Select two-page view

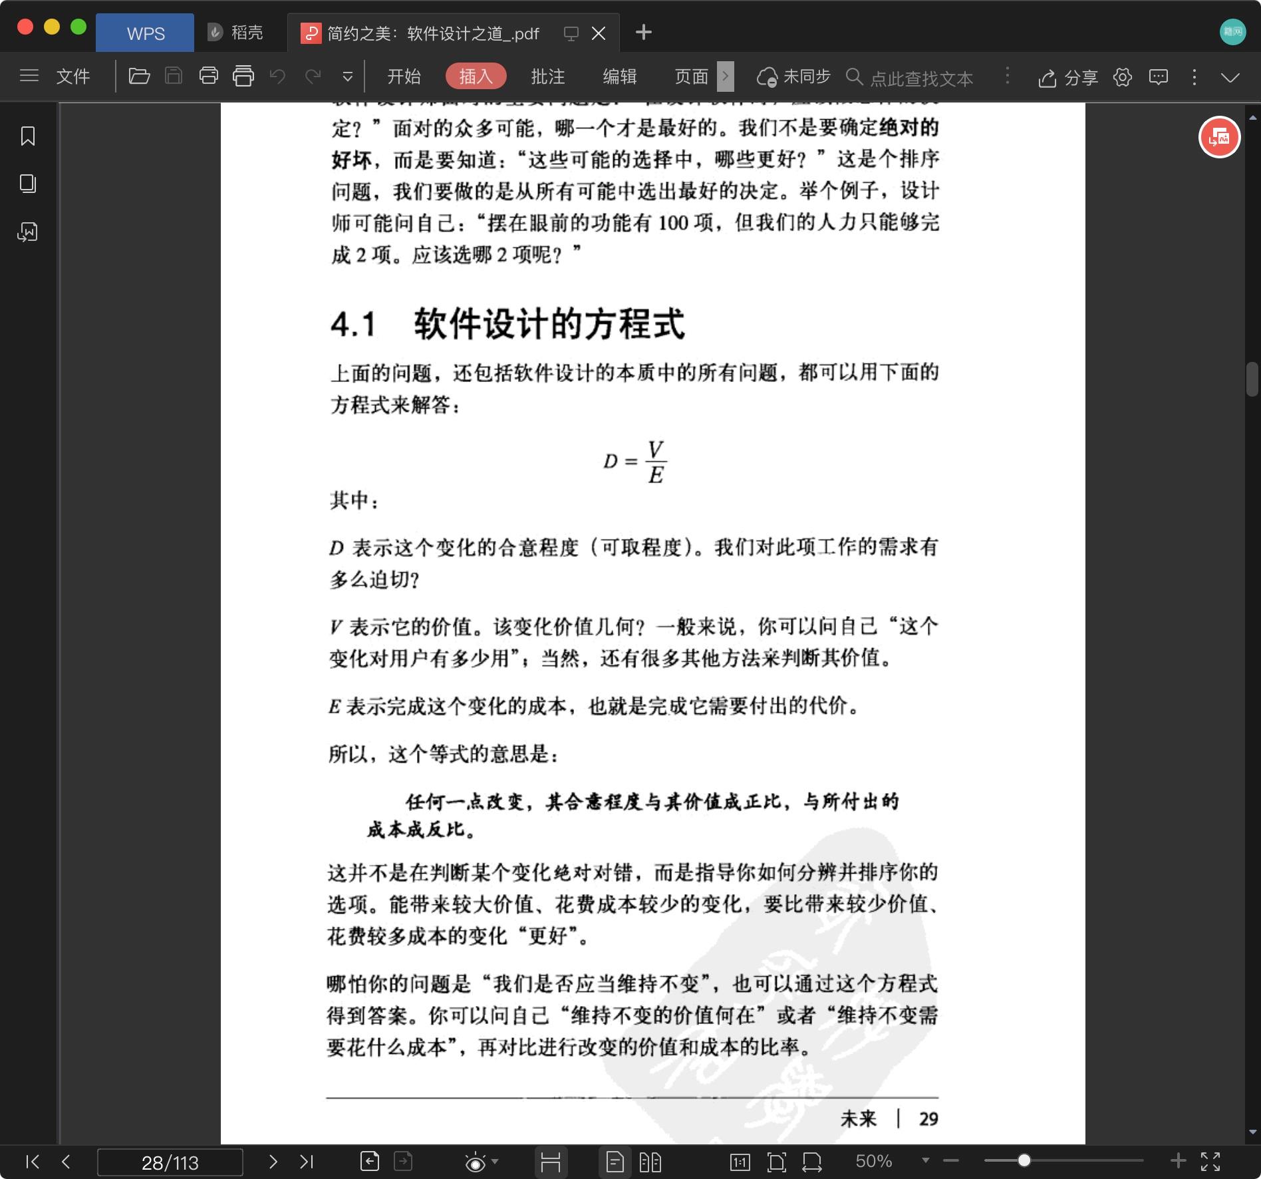[650, 1162]
